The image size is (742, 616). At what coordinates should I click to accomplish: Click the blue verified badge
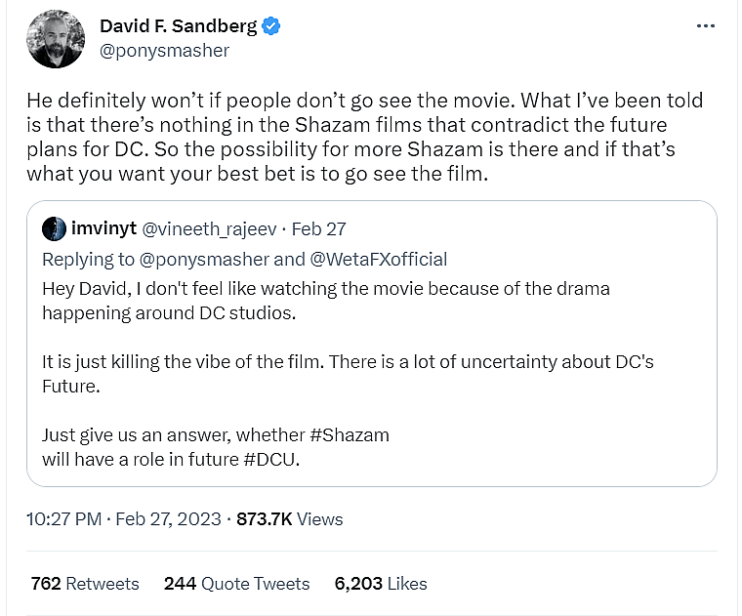point(272,26)
